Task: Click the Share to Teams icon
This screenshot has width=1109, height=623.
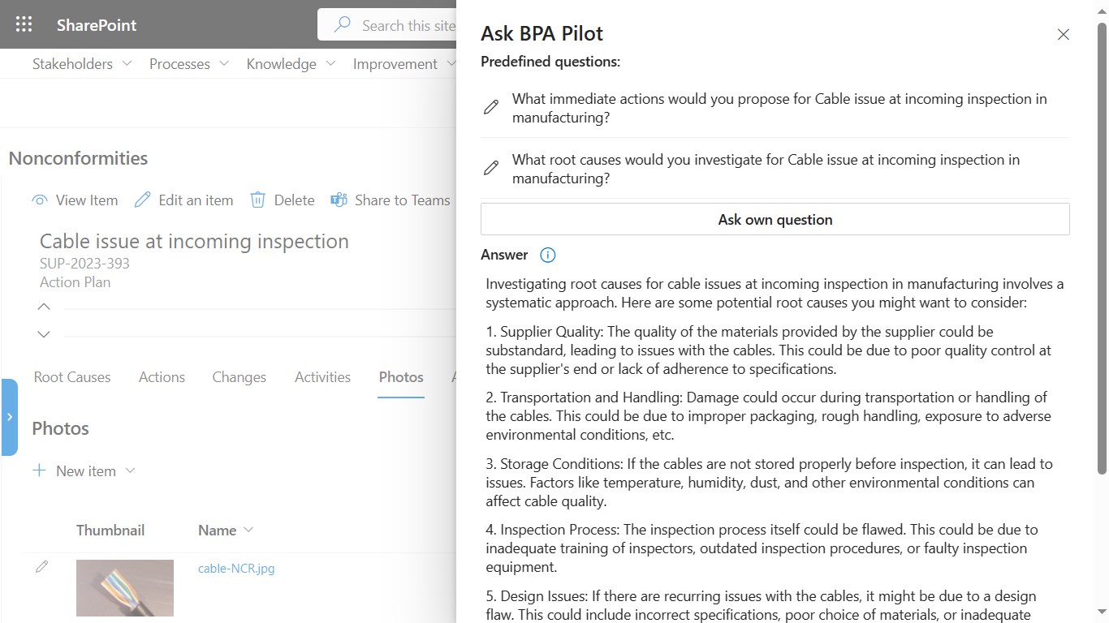Action: pyautogui.click(x=339, y=200)
